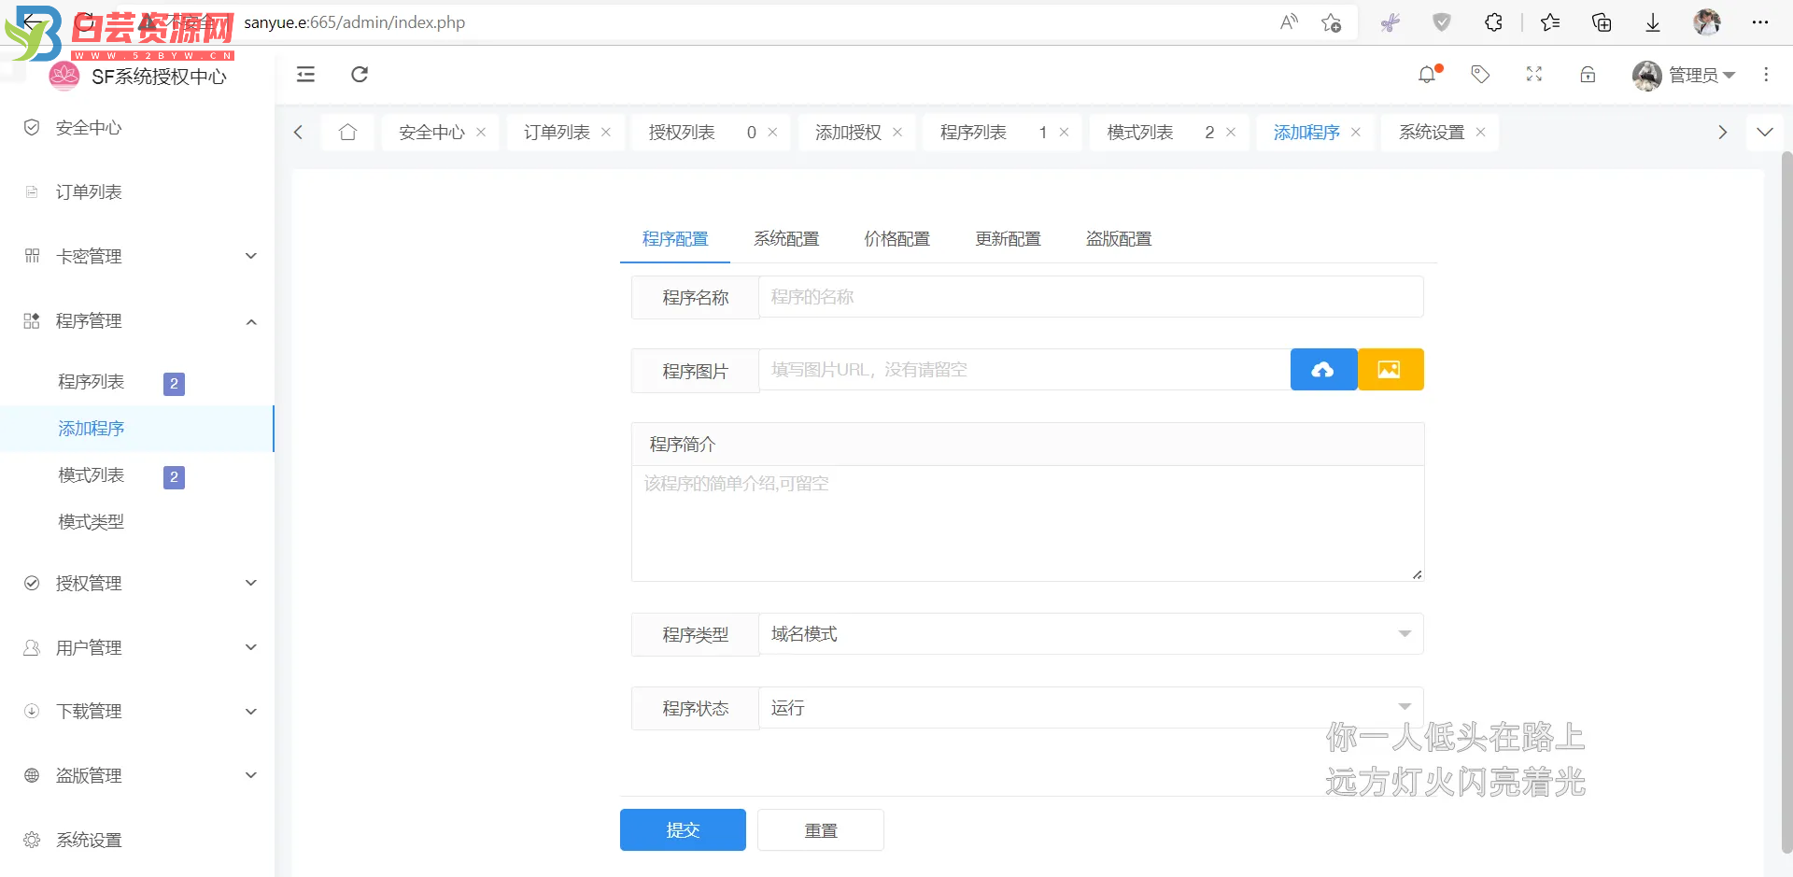Open 程序列表 submenu item

(137, 382)
